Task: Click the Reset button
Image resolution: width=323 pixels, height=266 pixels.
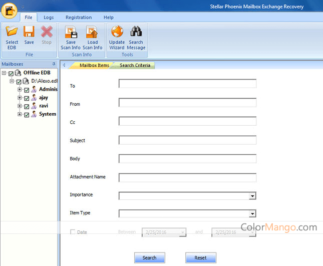Action: click(201, 258)
